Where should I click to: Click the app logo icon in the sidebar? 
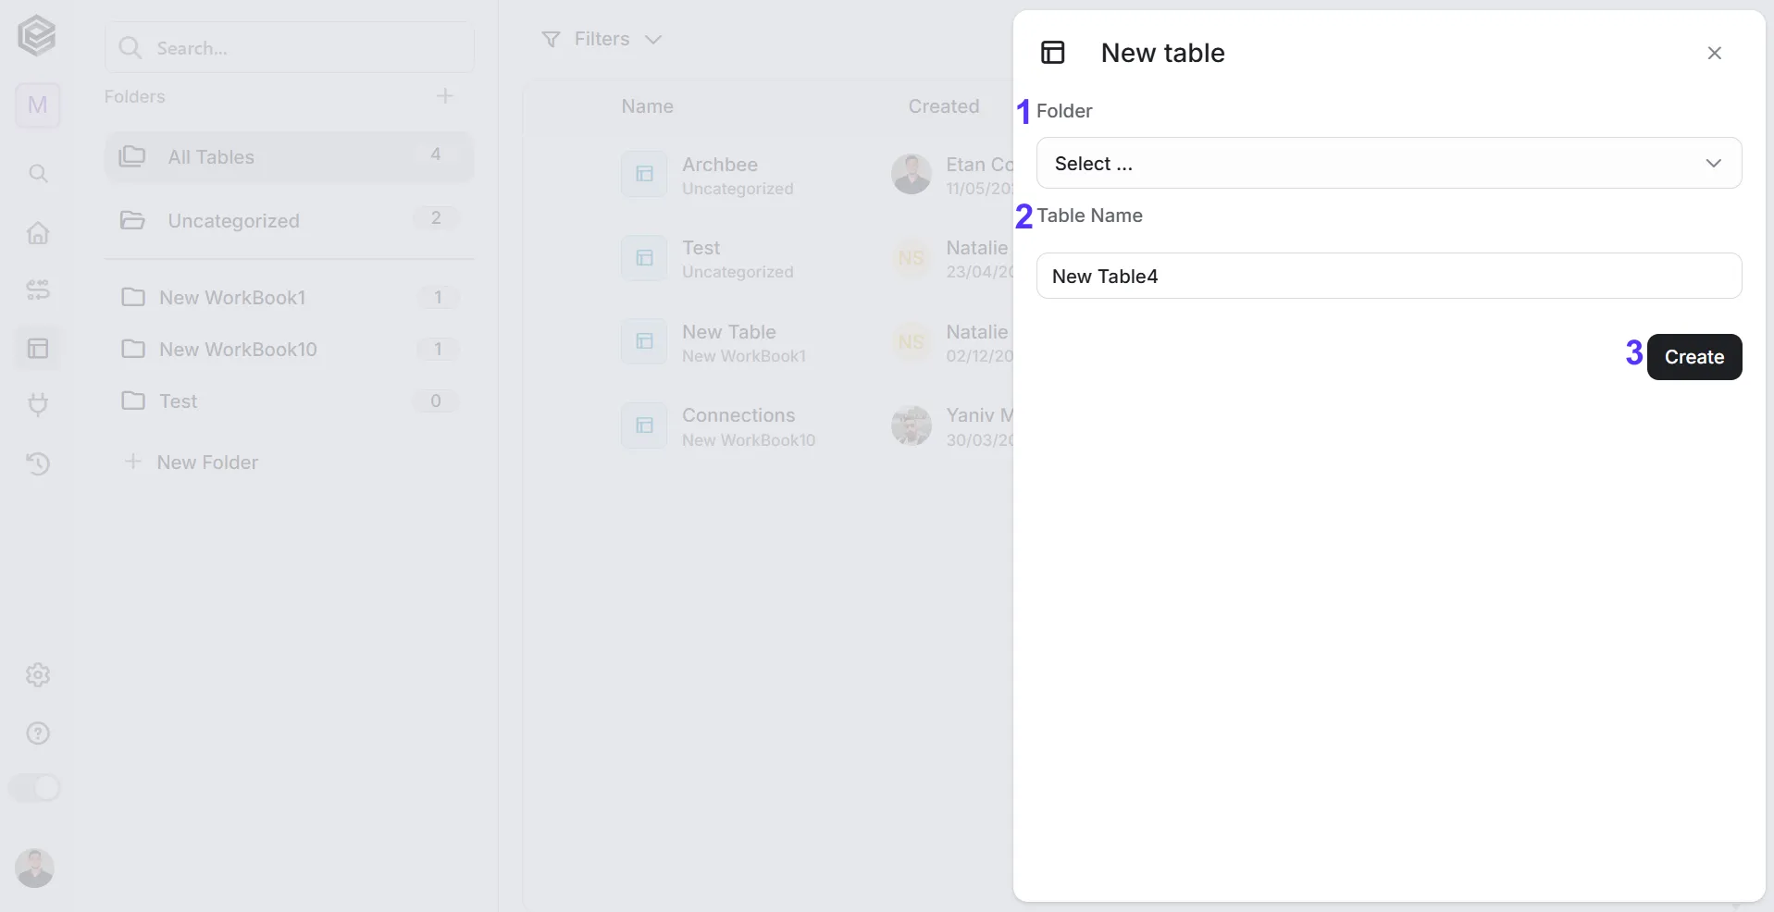tap(37, 36)
